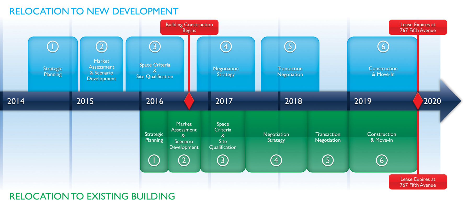Click the blue circled number 6 icon
The height and width of the screenshot is (211, 464).
[x=383, y=47]
